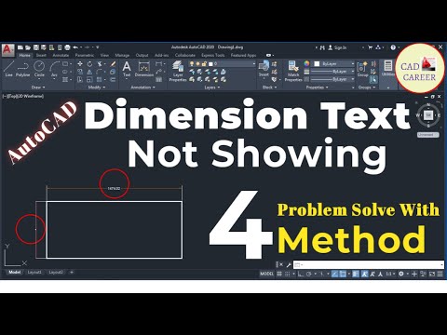Image resolution: width=447 pixels, height=335 pixels.
Task: Open the Layout1 tab
Action: 34,273
